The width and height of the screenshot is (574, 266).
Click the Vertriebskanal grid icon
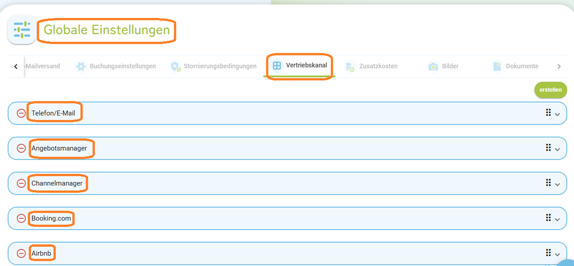[277, 66]
